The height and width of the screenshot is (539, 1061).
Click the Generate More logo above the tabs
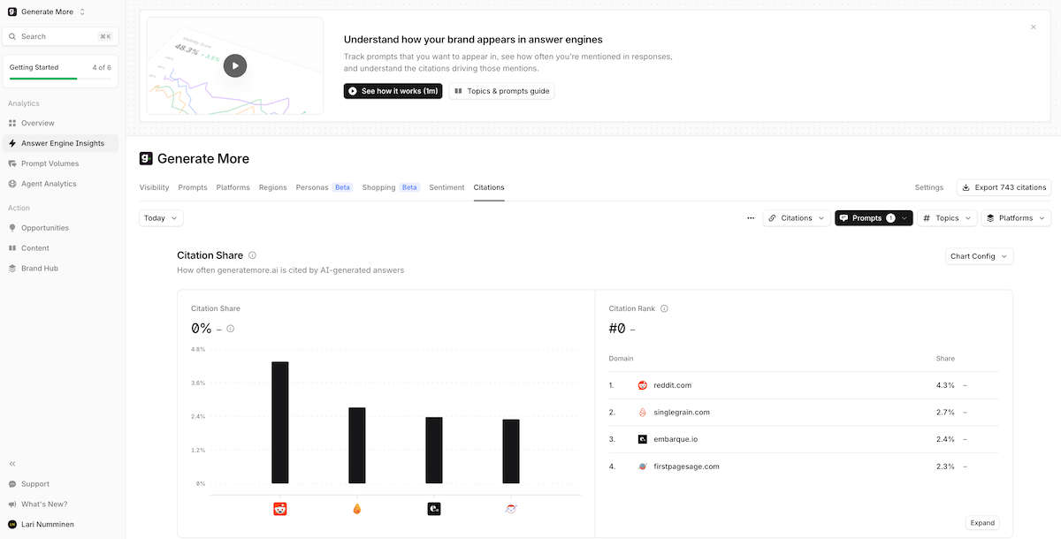coord(147,158)
